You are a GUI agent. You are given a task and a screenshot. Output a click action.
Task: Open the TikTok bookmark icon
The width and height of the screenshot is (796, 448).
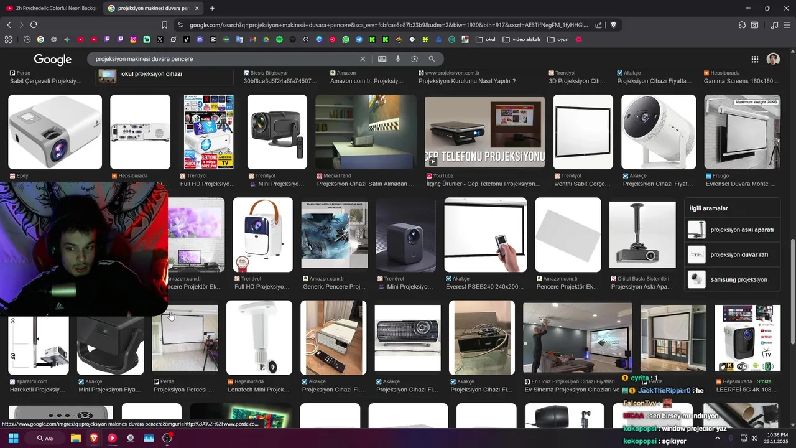click(x=187, y=39)
